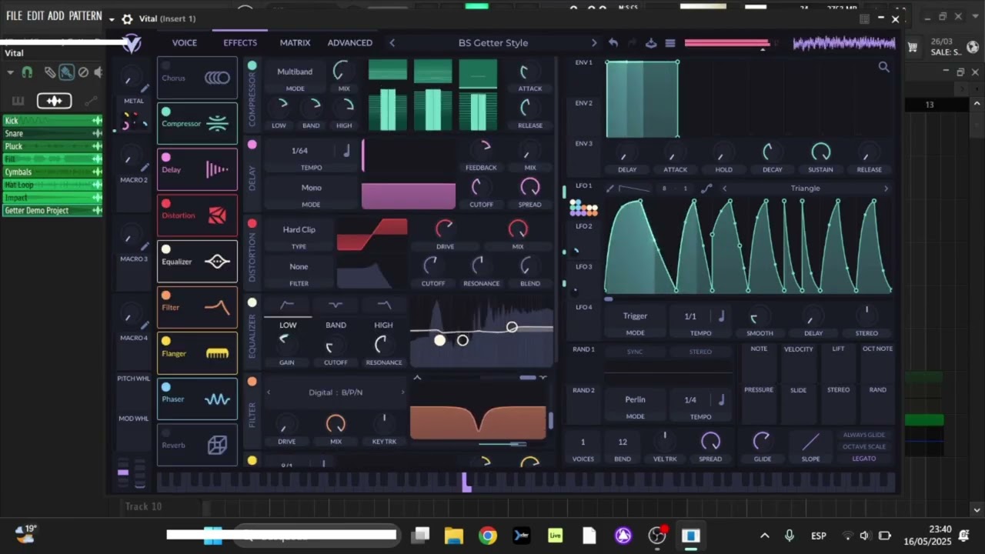Select the EQ band notch shape icon
985x554 pixels.
click(336, 305)
